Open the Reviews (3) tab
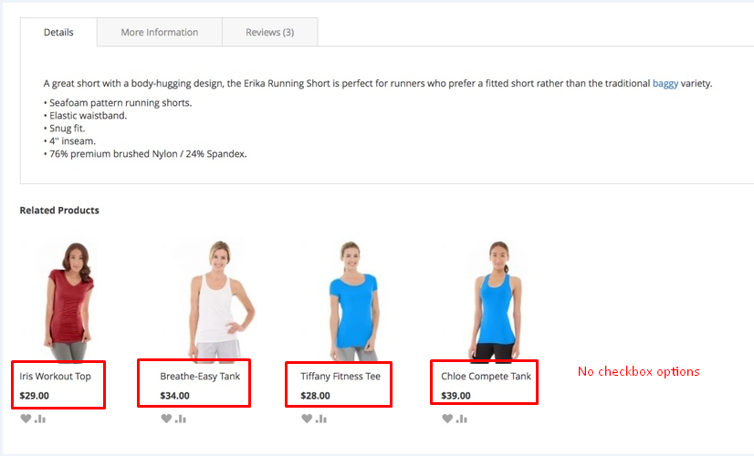 270,32
